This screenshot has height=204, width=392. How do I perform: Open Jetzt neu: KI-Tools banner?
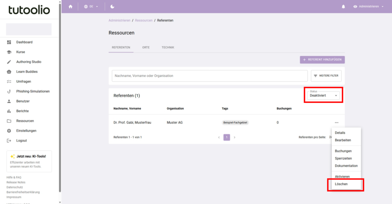[29, 161]
